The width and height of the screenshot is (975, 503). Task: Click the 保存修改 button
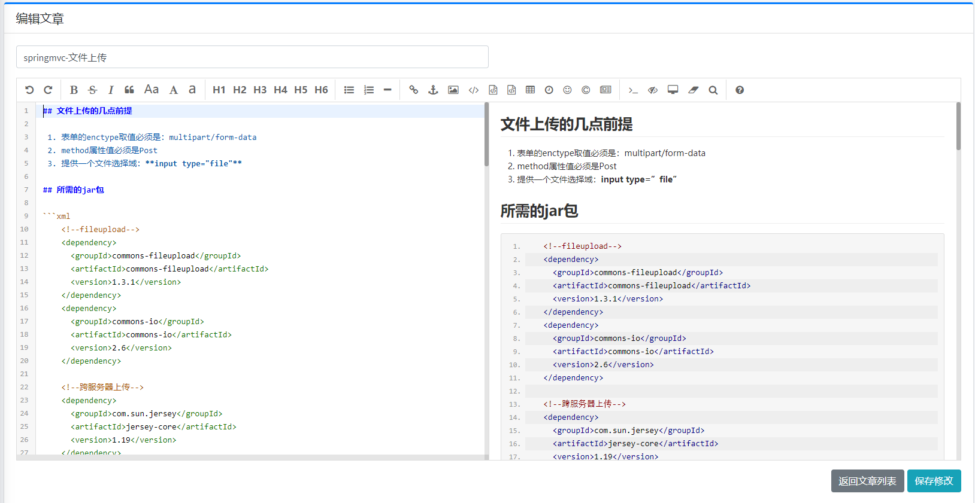tap(934, 481)
